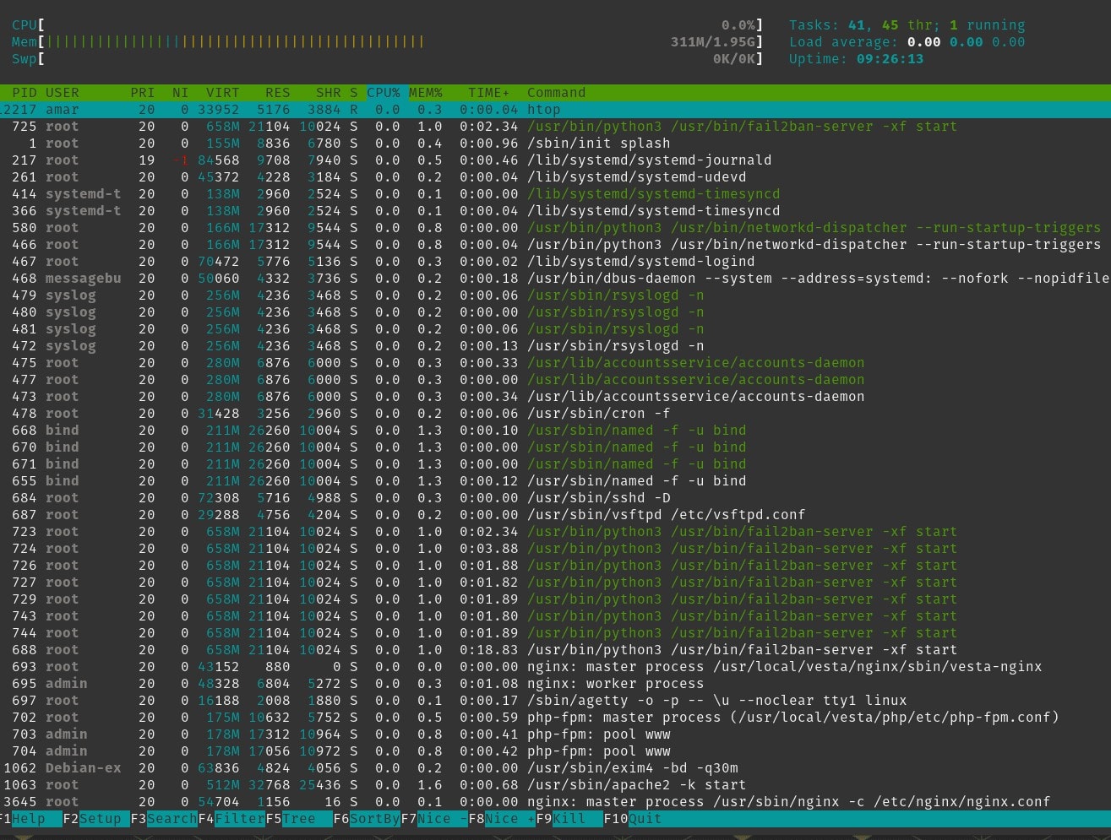The height and width of the screenshot is (840, 1111).
Task: Select PID 580 networkd-dispatcher row
Action: point(555,228)
